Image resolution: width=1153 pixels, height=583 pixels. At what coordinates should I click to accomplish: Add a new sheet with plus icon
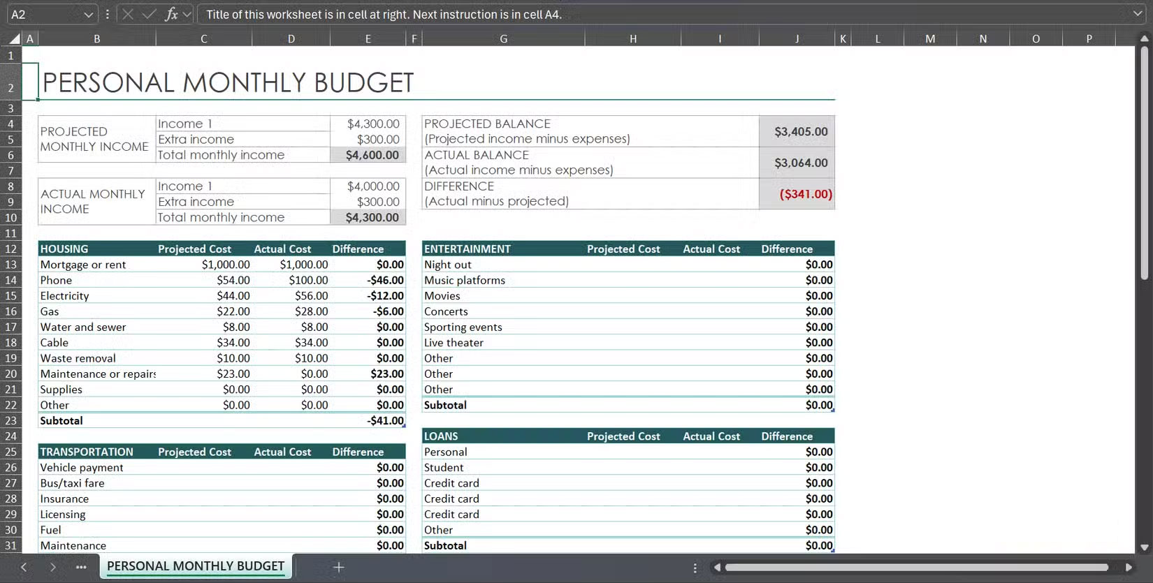pyautogui.click(x=339, y=567)
